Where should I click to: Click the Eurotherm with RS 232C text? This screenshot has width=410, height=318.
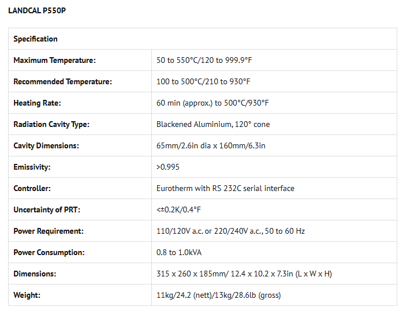pyautogui.click(x=225, y=189)
